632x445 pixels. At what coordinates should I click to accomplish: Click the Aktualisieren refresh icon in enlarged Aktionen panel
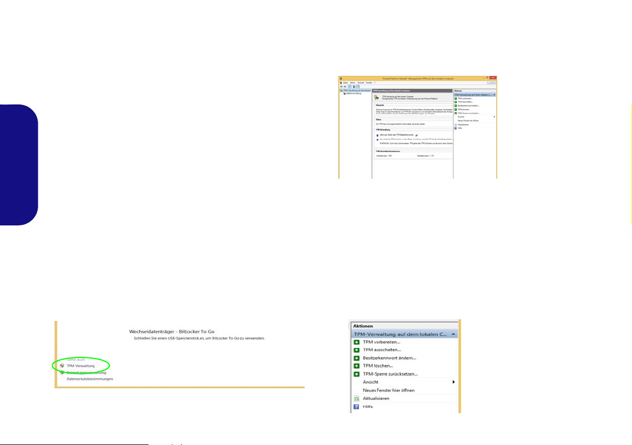click(x=356, y=398)
